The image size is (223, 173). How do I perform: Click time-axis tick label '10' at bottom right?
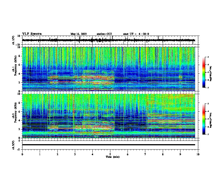coord(198,154)
